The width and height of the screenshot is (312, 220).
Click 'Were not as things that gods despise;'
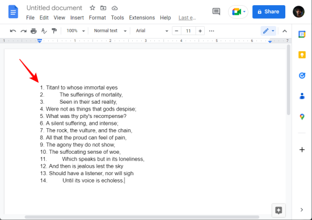pos(91,109)
